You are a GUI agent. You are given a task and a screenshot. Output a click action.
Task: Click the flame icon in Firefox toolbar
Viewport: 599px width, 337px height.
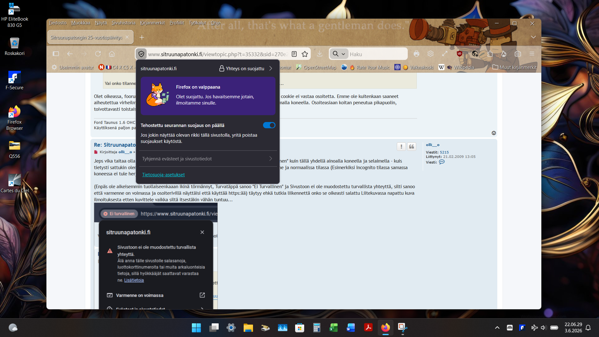pos(504,54)
